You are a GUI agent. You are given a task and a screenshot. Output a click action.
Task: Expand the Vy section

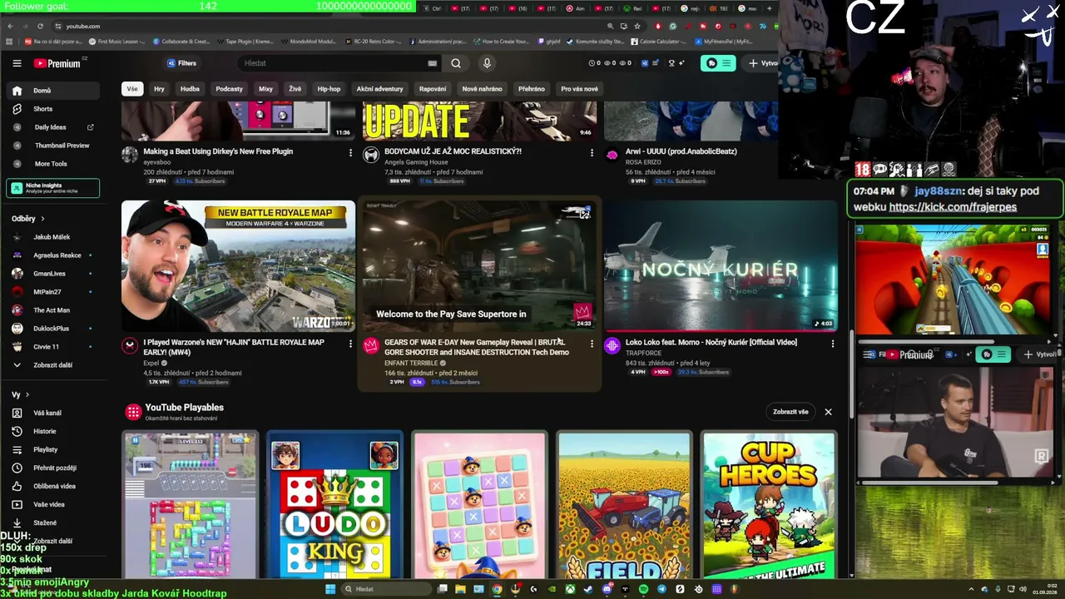21,395
